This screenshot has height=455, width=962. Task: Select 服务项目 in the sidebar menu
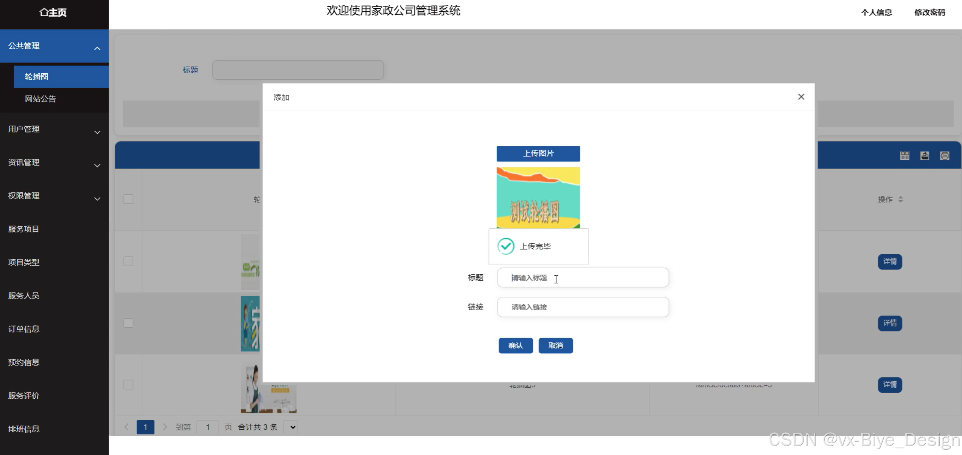[x=24, y=229]
